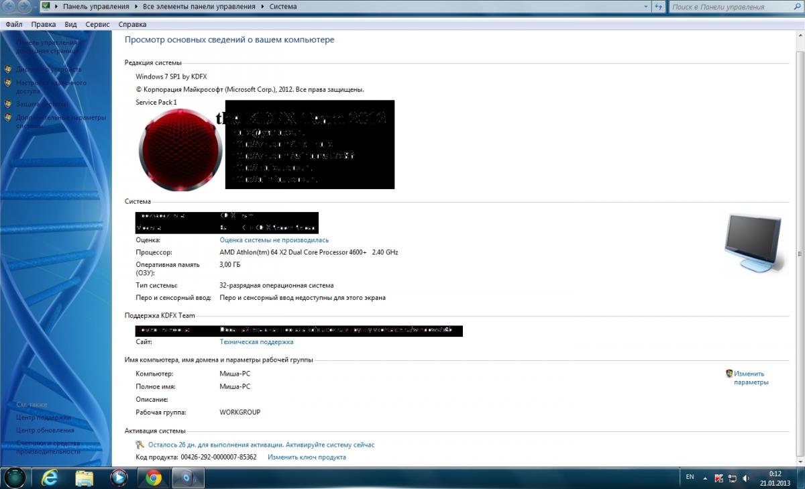Click the Техническая поддержка link
Image resolution: width=805 pixels, height=489 pixels.
[256, 342]
